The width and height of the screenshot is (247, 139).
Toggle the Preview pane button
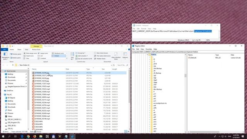pyautogui.click(x=15, y=54)
